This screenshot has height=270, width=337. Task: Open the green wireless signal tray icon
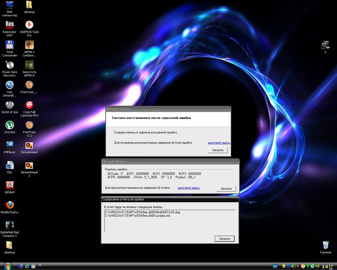coord(308,266)
